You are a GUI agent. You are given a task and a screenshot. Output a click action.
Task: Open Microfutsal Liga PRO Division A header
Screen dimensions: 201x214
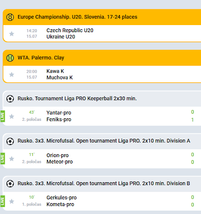(x=102, y=141)
